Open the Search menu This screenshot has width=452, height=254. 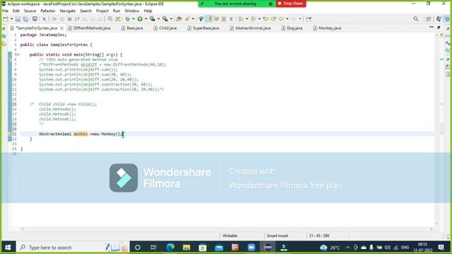pos(85,11)
